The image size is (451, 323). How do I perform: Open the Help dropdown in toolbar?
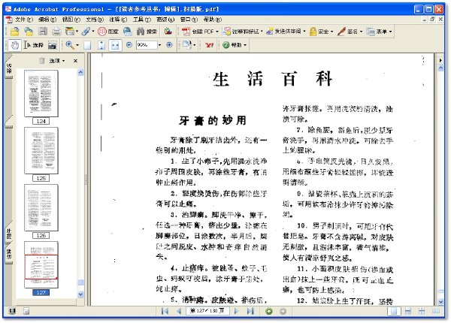[235, 45]
